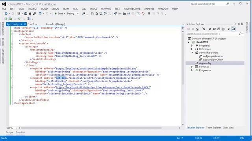The height and width of the screenshot is (141, 252).
Task: Click the Navigate Backward toolbar icon
Action: click(6, 14)
